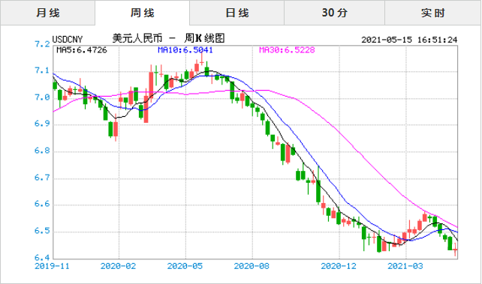Click the 6.7 price axis label
Image resolution: width=482 pixels, height=284 pixels.
(x=43, y=178)
